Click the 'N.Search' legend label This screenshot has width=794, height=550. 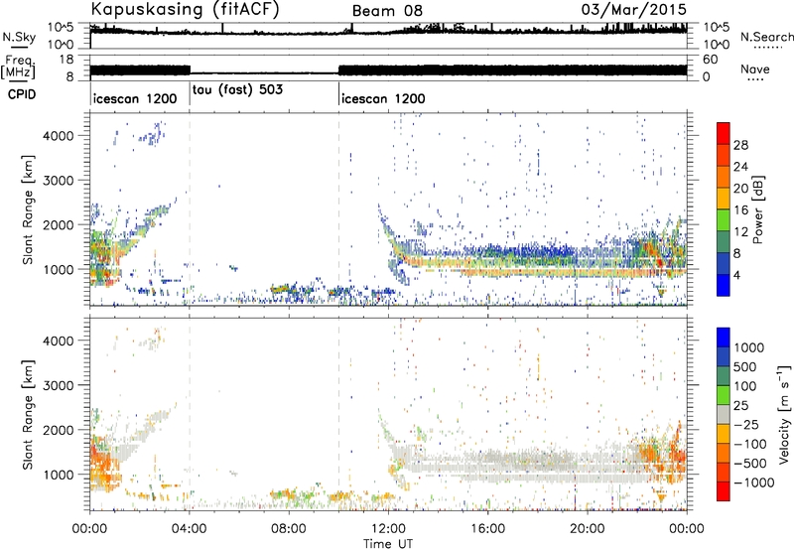(767, 37)
